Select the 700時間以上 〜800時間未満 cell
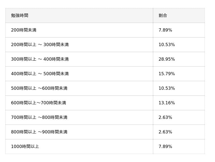This screenshot has height=162, width=215. pyautogui.click(x=39, y=118)
